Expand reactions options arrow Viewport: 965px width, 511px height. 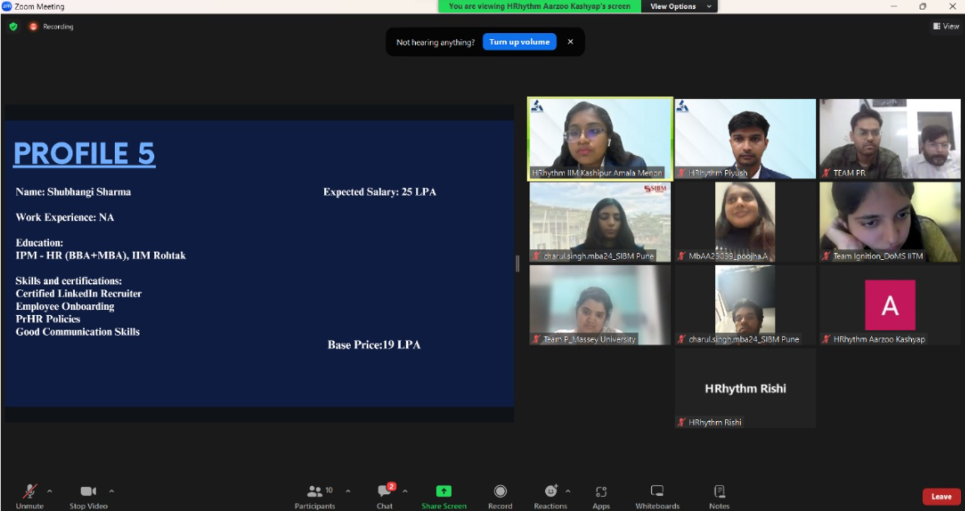(x=568, y=491)
